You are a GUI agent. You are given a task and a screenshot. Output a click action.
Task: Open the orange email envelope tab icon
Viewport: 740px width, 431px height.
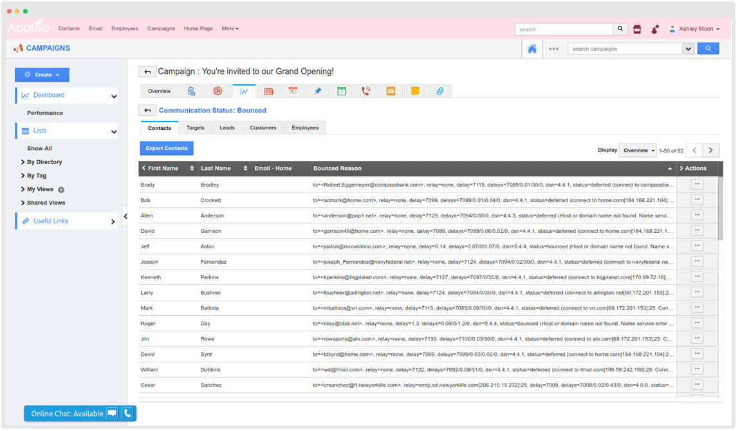[391, 91]
